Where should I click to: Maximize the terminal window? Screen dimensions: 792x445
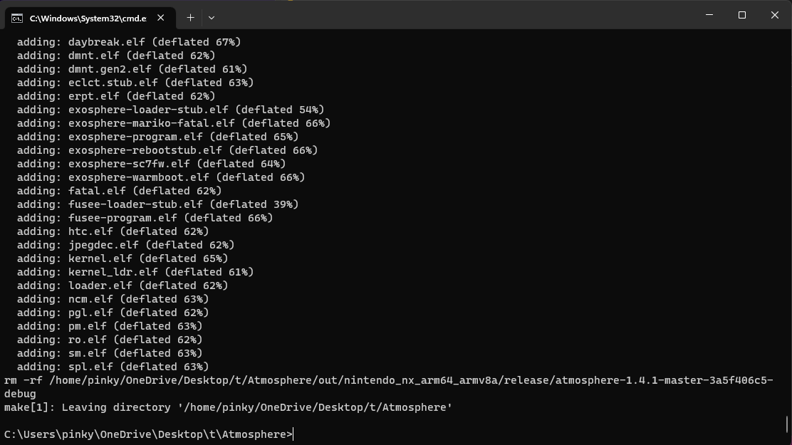[x=742, y=15]
